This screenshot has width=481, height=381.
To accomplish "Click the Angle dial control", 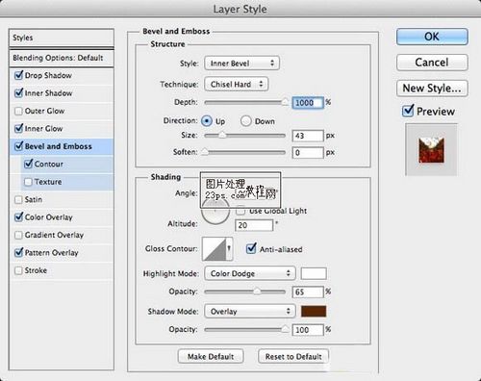I will [x=215, y=210].
